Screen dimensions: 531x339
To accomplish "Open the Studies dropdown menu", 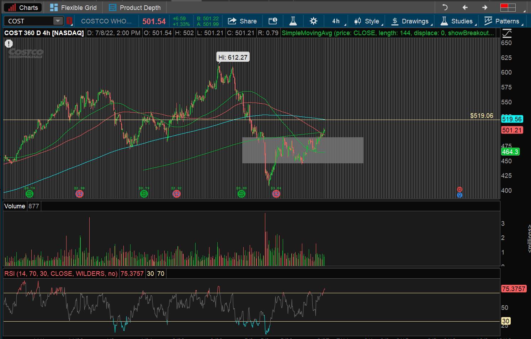I will (x=458, y=21).
